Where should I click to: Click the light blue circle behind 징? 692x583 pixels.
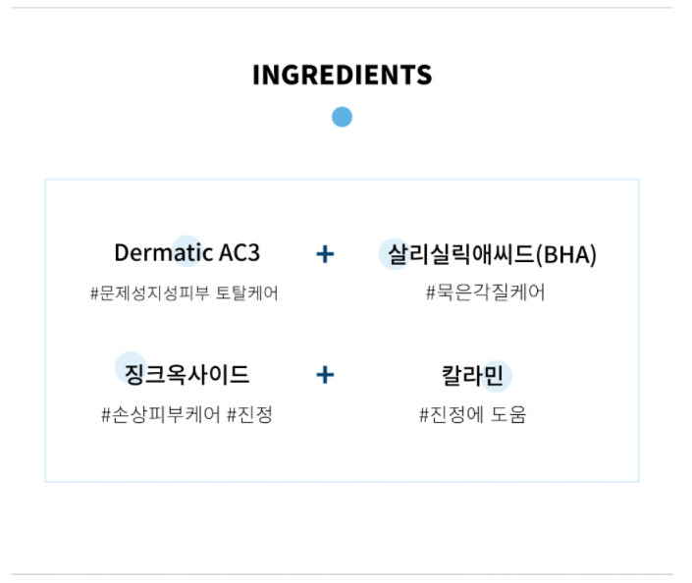[131, 367]
